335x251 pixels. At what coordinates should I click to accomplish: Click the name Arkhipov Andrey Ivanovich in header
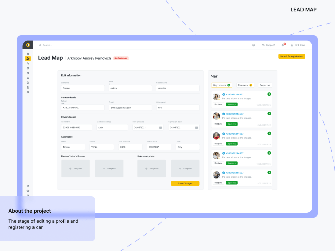(x=89, y=58)
